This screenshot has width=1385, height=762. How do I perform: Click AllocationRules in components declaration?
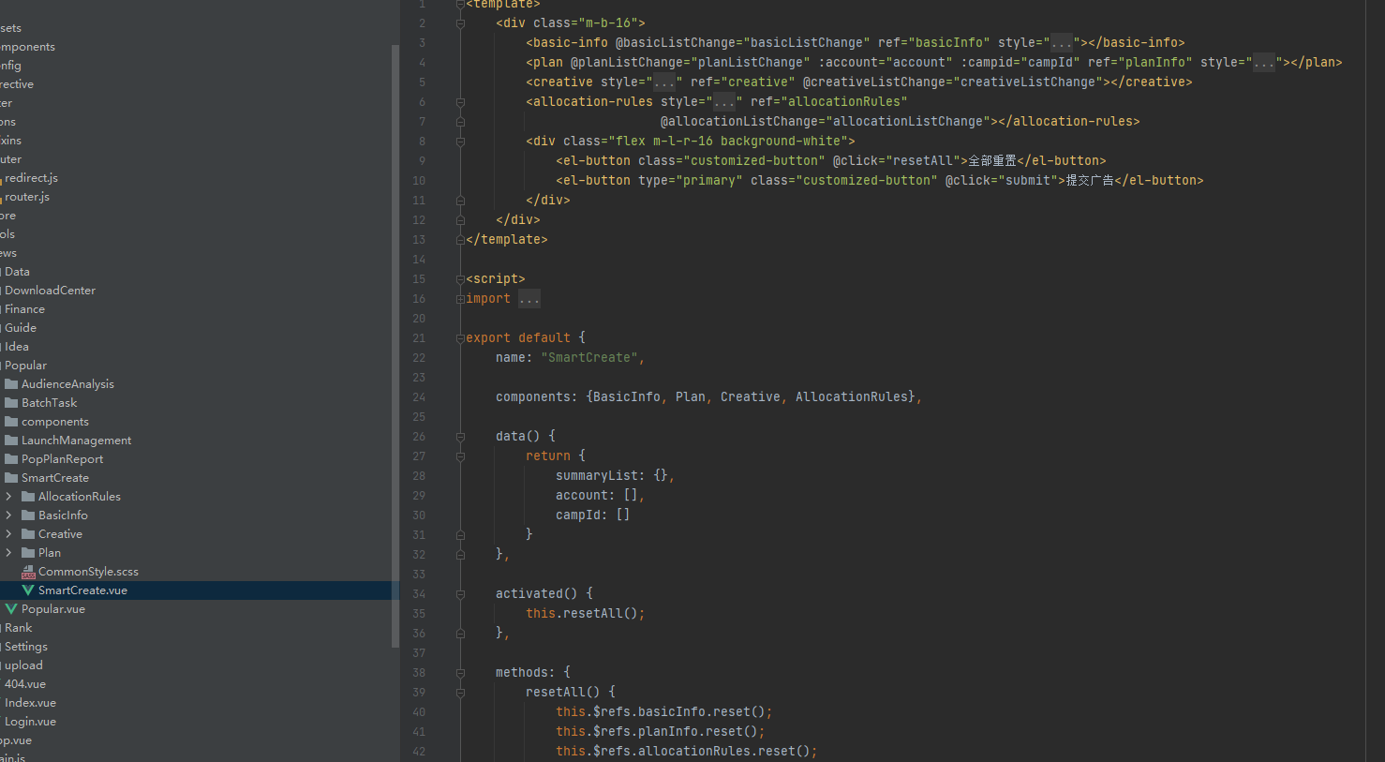point(852,397)
